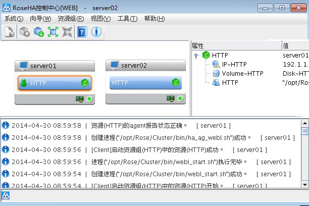Screen dimensions: 309x206
Task: Click the log panel scrollbar thumb
Action: coord(305,131)
